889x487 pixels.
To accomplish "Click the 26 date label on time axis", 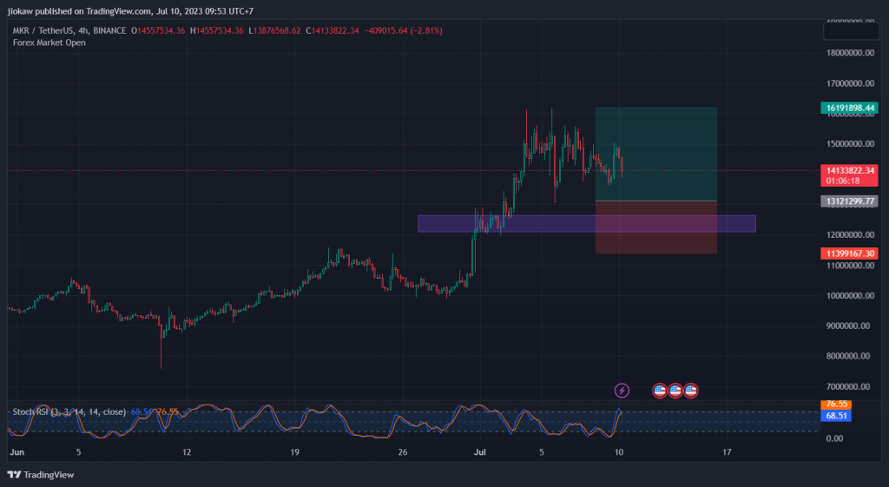I will coord(403,452).
